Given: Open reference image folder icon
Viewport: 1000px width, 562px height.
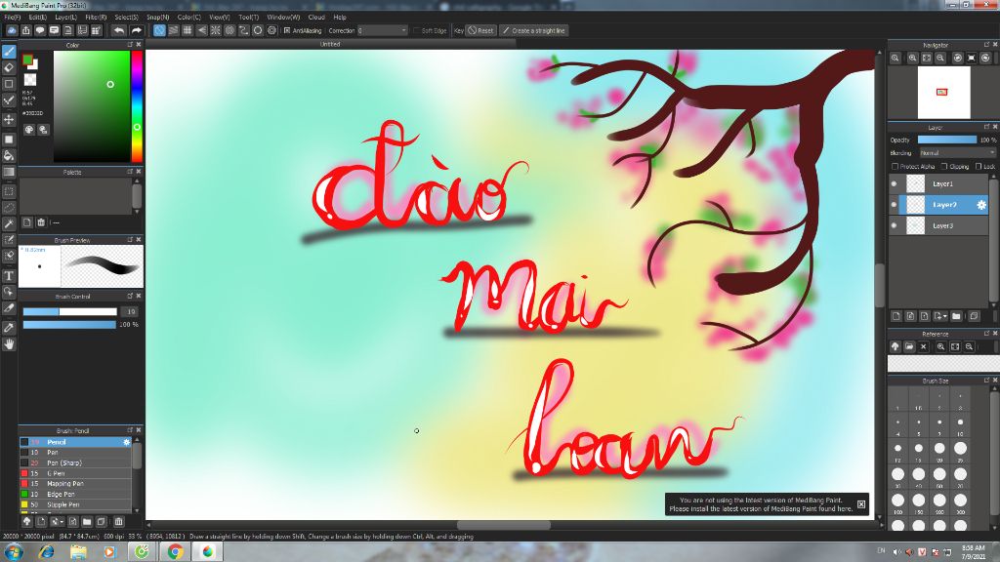Looking at the screenshot, I should pos(909,346).
